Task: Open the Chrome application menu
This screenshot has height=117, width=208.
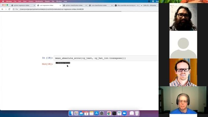Action: [x=9, y=1]
